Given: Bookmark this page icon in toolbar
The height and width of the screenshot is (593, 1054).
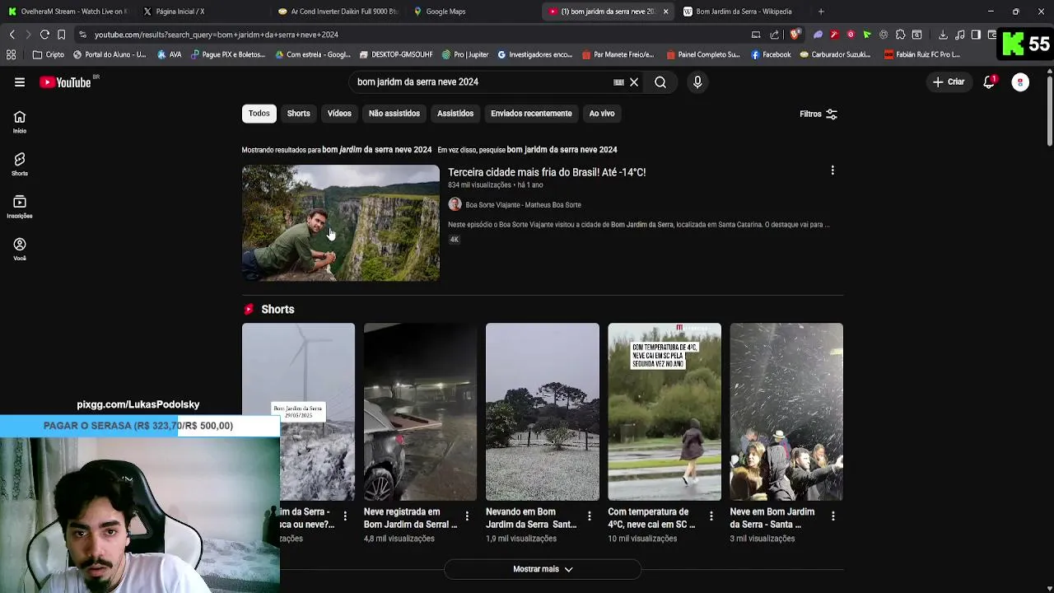Looking at the screenshot, I should [61, 35].
